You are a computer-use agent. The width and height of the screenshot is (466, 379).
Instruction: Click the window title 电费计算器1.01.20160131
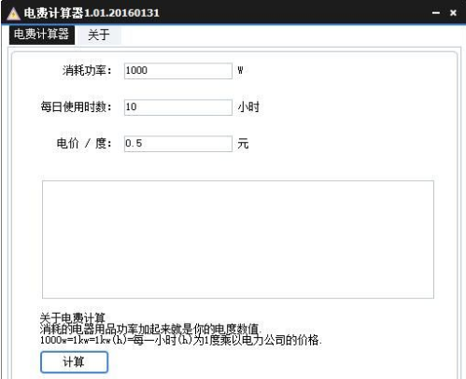[92, 13]
